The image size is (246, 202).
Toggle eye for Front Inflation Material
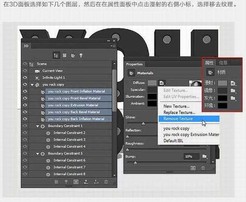25,91
